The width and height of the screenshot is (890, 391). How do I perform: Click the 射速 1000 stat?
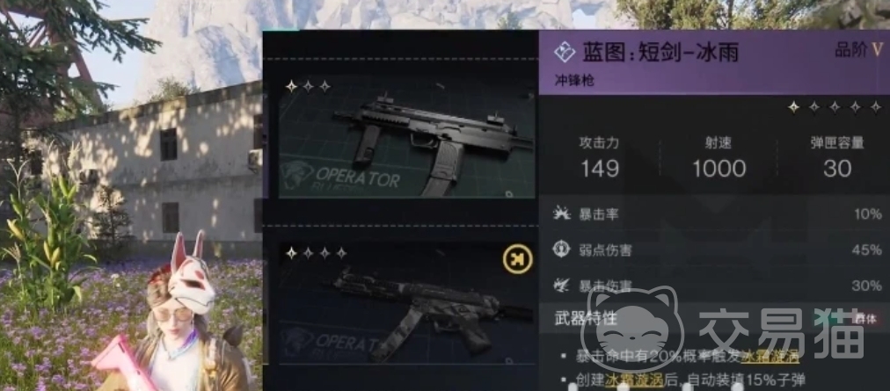(x=718, y=158)
